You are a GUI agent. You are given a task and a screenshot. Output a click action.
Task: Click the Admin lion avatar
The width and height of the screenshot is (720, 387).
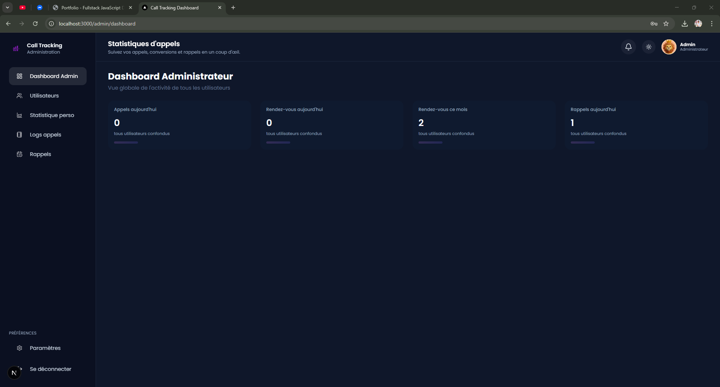[x=669, y=47]
